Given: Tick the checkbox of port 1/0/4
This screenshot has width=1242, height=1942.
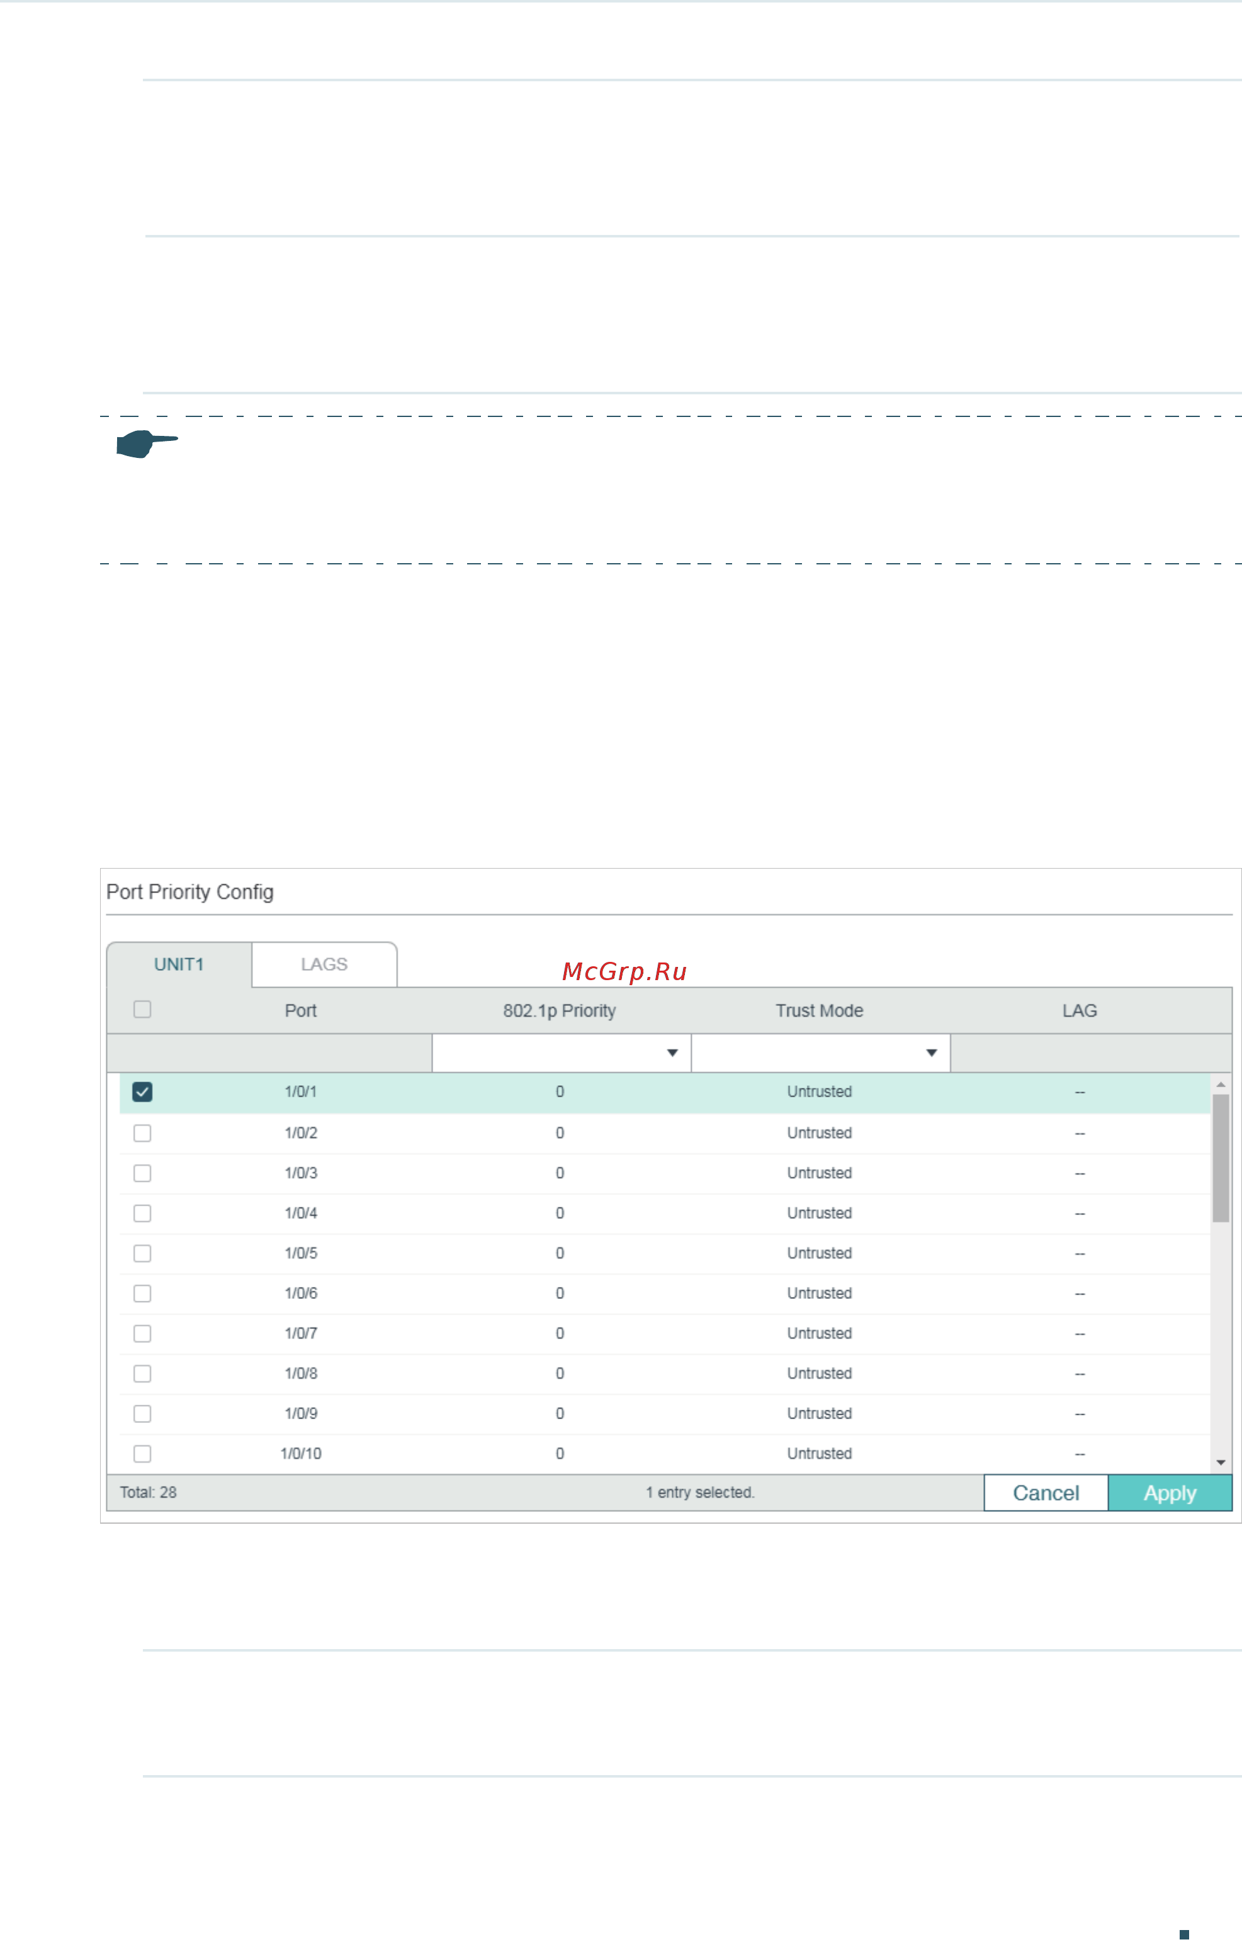Looking at the screenshot, I should click(142, 1213).
